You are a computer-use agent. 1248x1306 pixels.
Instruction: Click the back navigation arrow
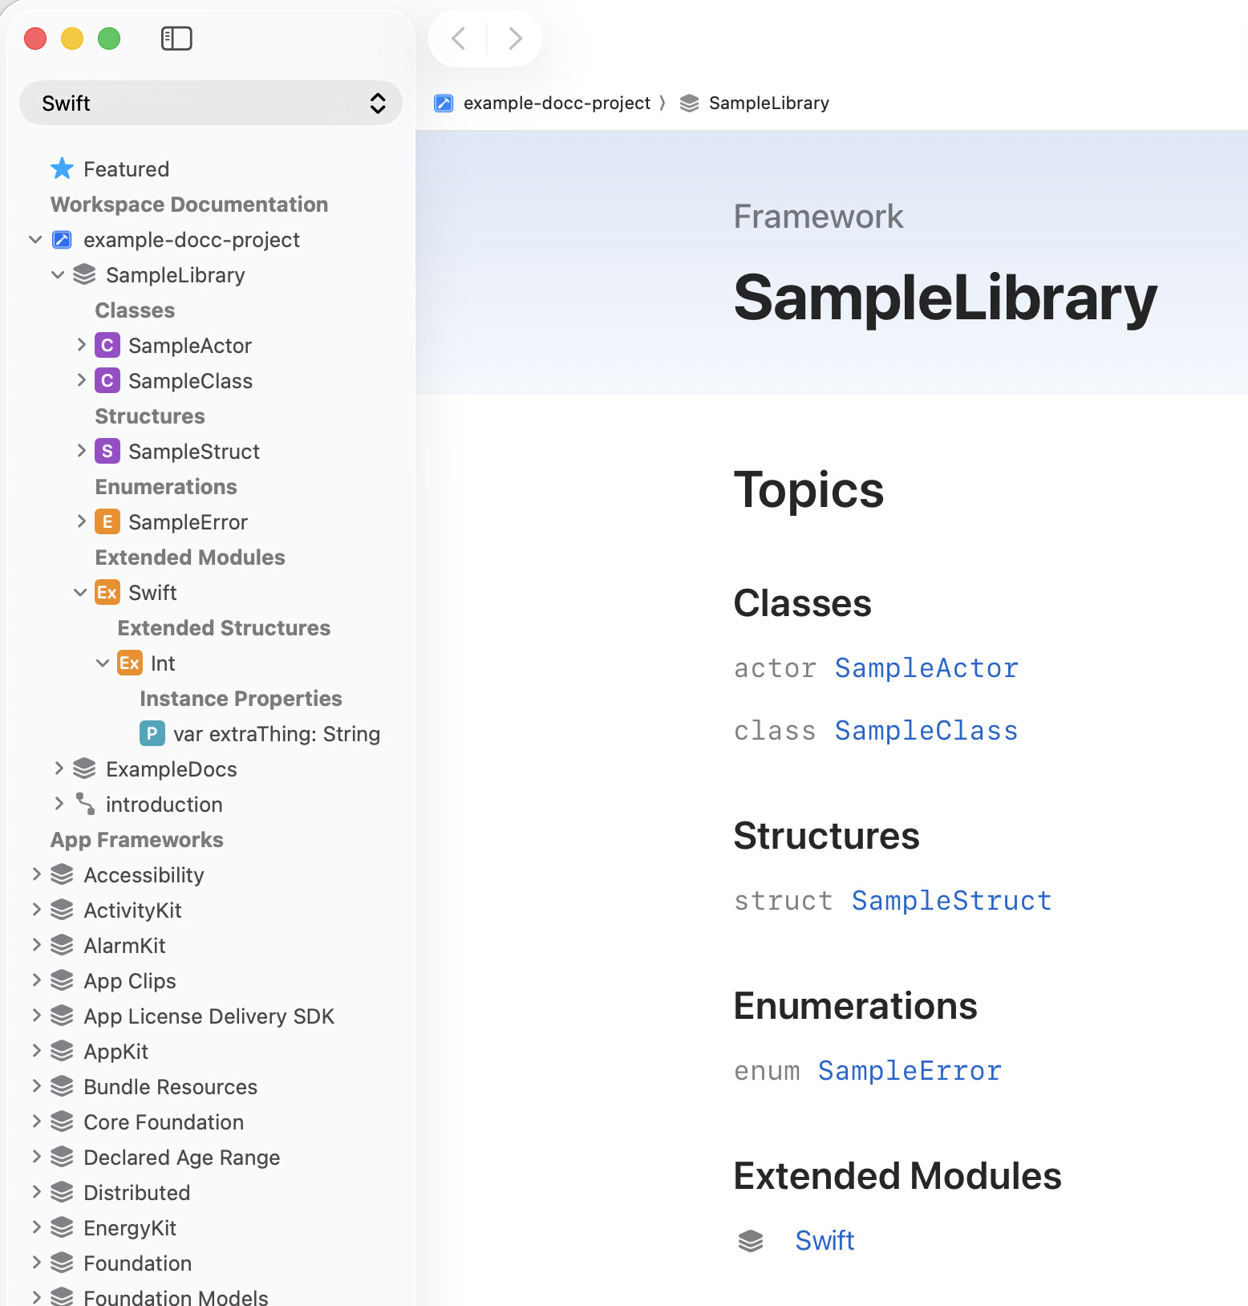[459, 39]
